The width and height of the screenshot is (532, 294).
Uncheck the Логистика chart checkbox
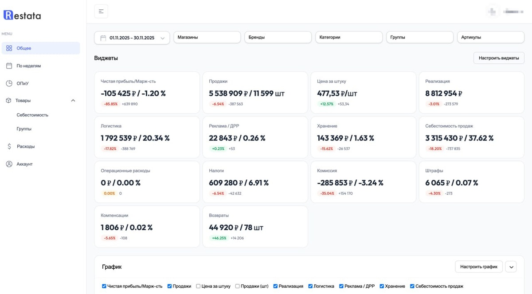coord(310,286)
